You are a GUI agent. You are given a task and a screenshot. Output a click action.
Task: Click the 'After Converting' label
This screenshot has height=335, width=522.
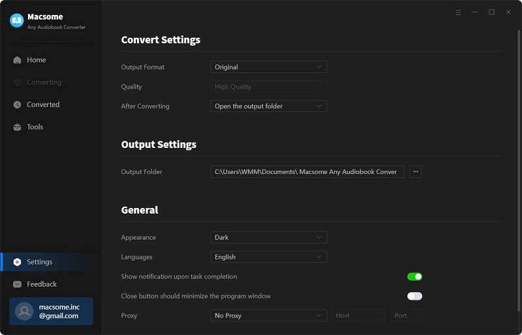(145, 106)
